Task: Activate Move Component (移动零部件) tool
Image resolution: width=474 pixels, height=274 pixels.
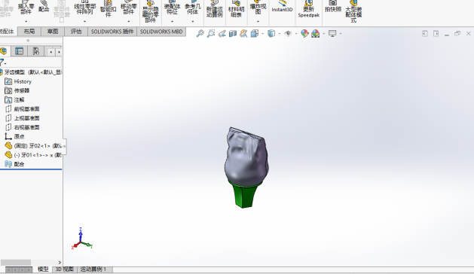Action: coord(128,8)
